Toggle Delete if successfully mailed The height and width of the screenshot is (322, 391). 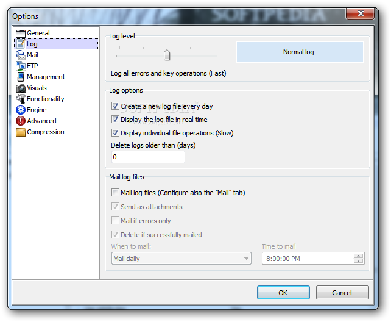pos(115,234)
